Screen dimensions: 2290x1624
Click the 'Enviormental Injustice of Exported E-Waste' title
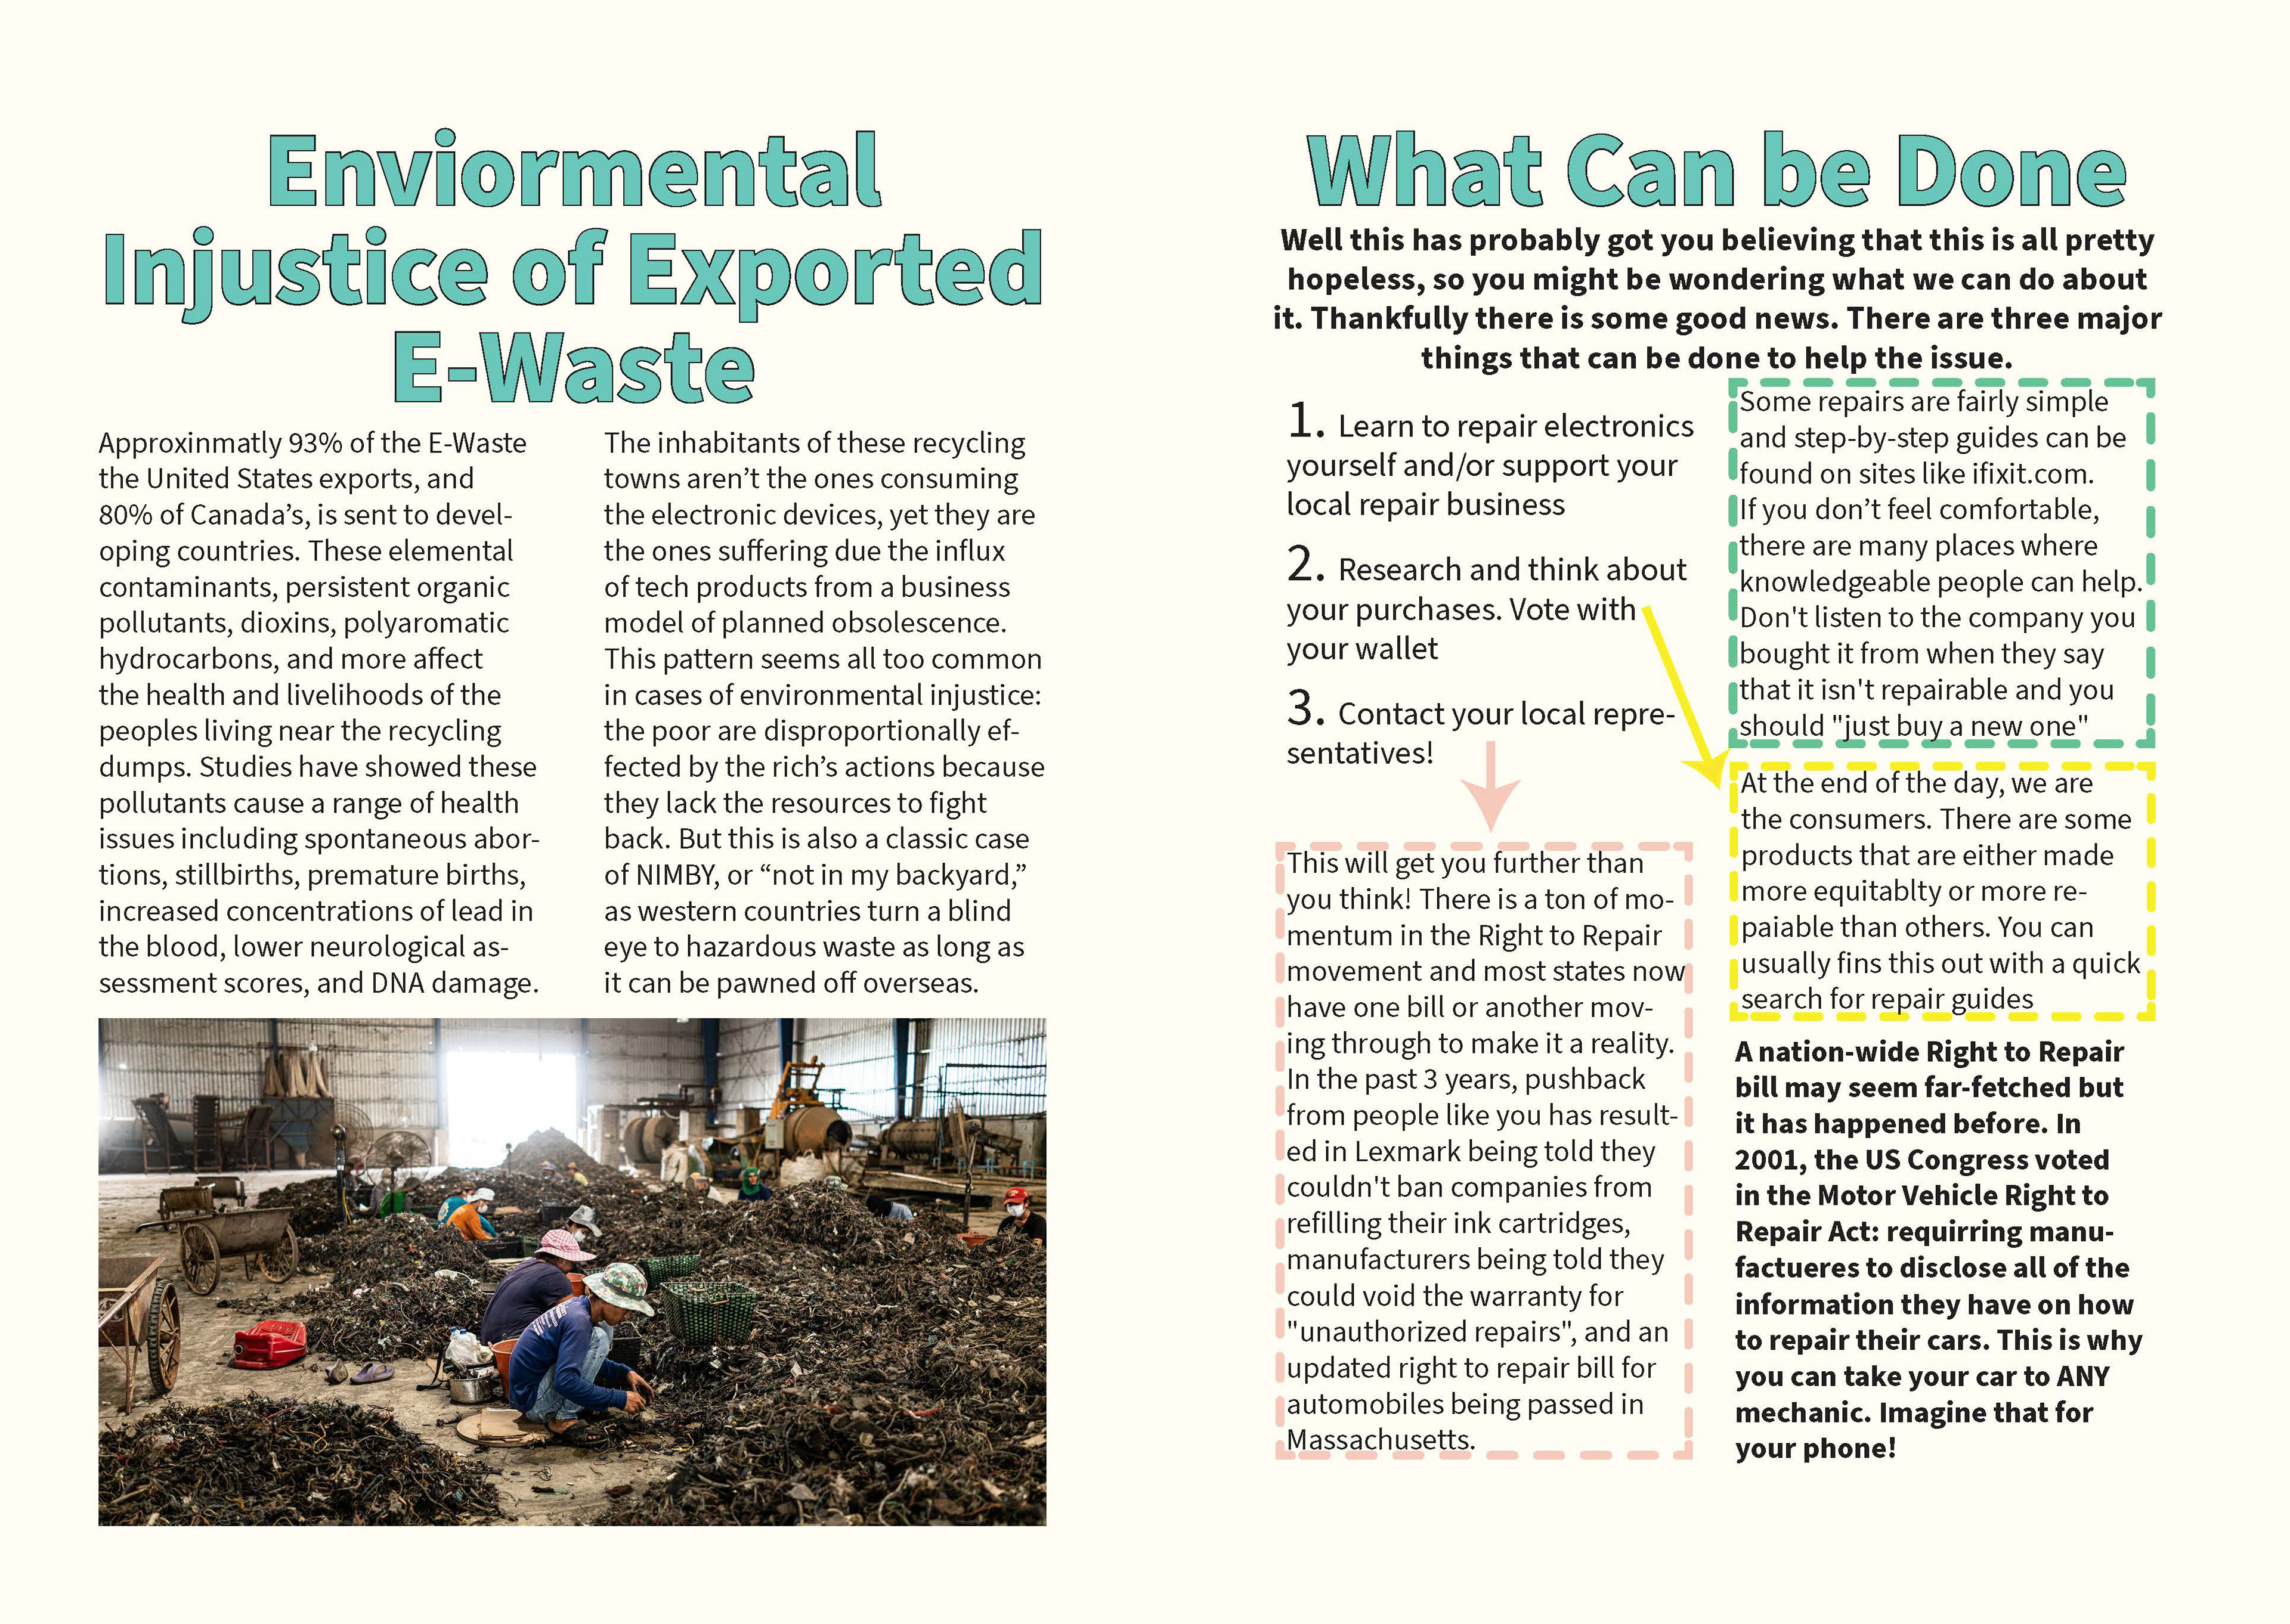(572, 268)
